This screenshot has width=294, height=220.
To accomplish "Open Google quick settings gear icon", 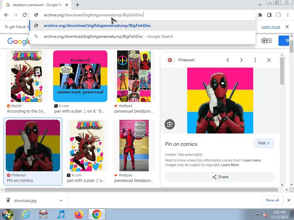I will point(264,41).
